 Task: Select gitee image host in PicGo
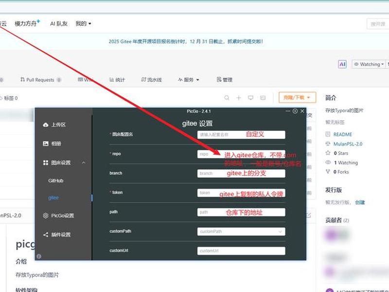point(53,198)
